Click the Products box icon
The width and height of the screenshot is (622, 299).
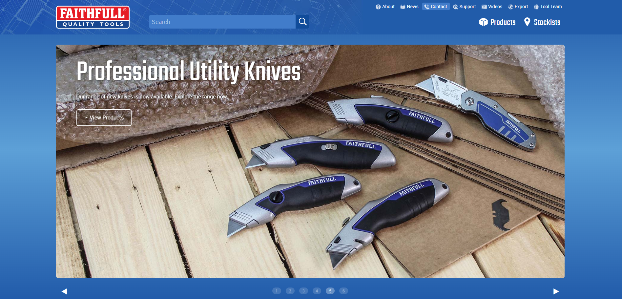coord(484,22)
